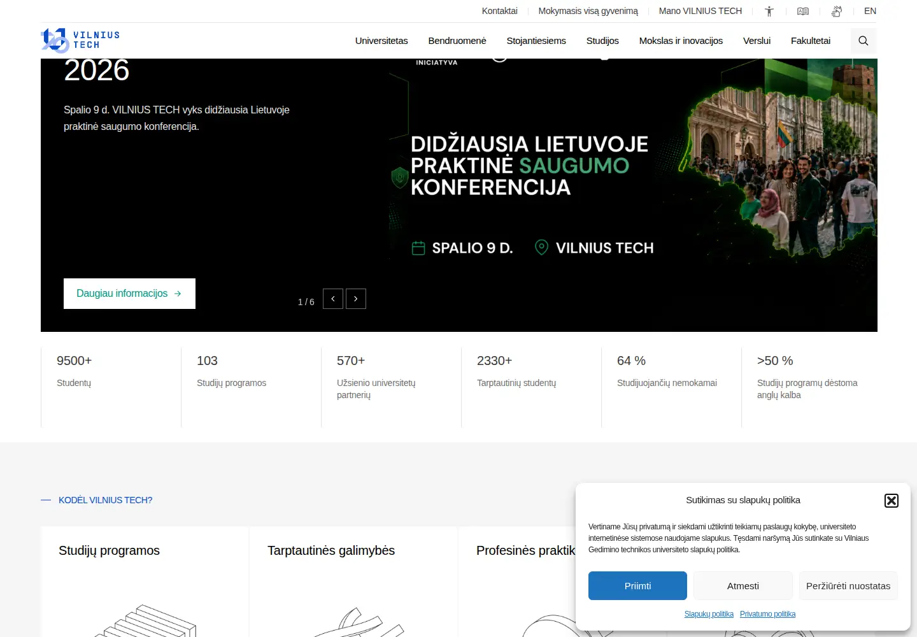Image resolution: width=917 pixels, height=637 pixels.
Task: Open the Fakultetai menu
Action: point(811,41)
